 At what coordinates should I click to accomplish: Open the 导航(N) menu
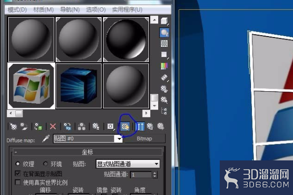pyautogui.click(x=70, y=10)
